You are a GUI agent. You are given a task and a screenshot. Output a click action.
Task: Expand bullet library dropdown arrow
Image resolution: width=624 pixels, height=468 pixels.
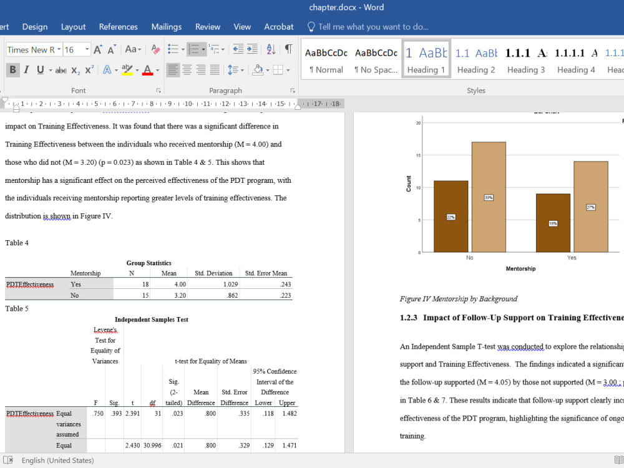pyautogui.click(x=183, y=49)
